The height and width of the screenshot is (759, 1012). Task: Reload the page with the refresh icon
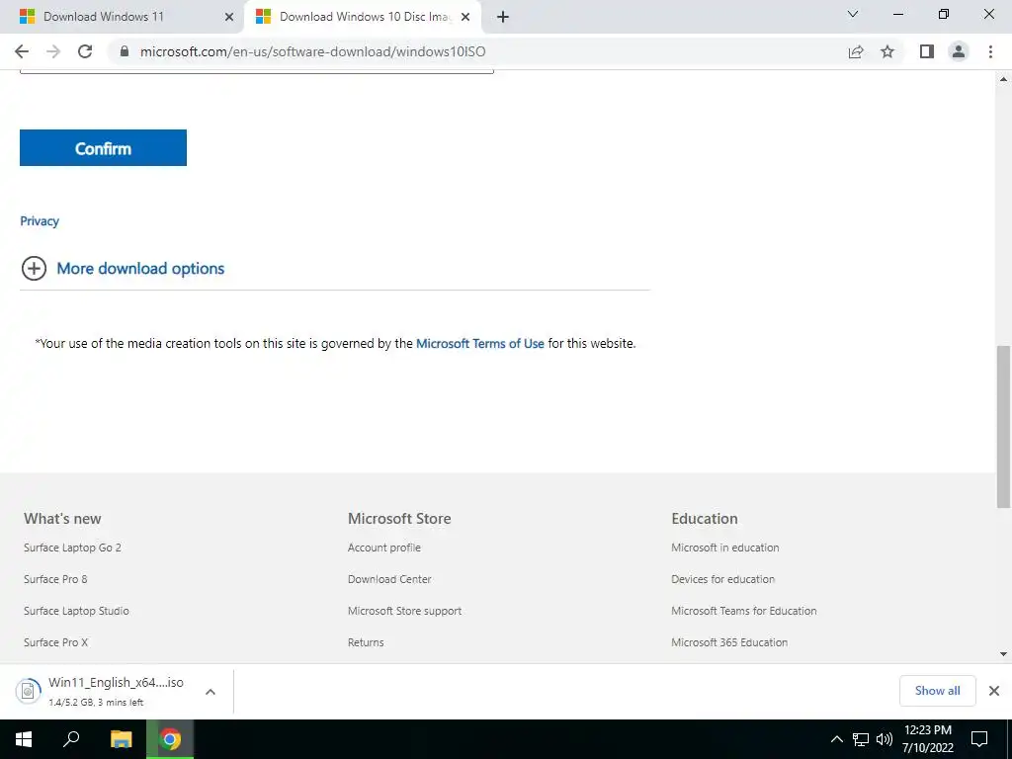click(x=85, y=51)
